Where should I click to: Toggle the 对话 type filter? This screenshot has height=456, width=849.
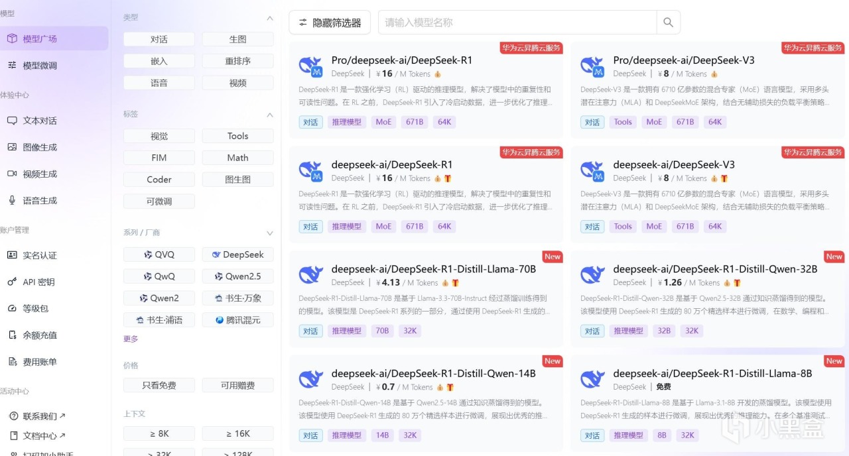pyautogui.click(x=159, y=39)
